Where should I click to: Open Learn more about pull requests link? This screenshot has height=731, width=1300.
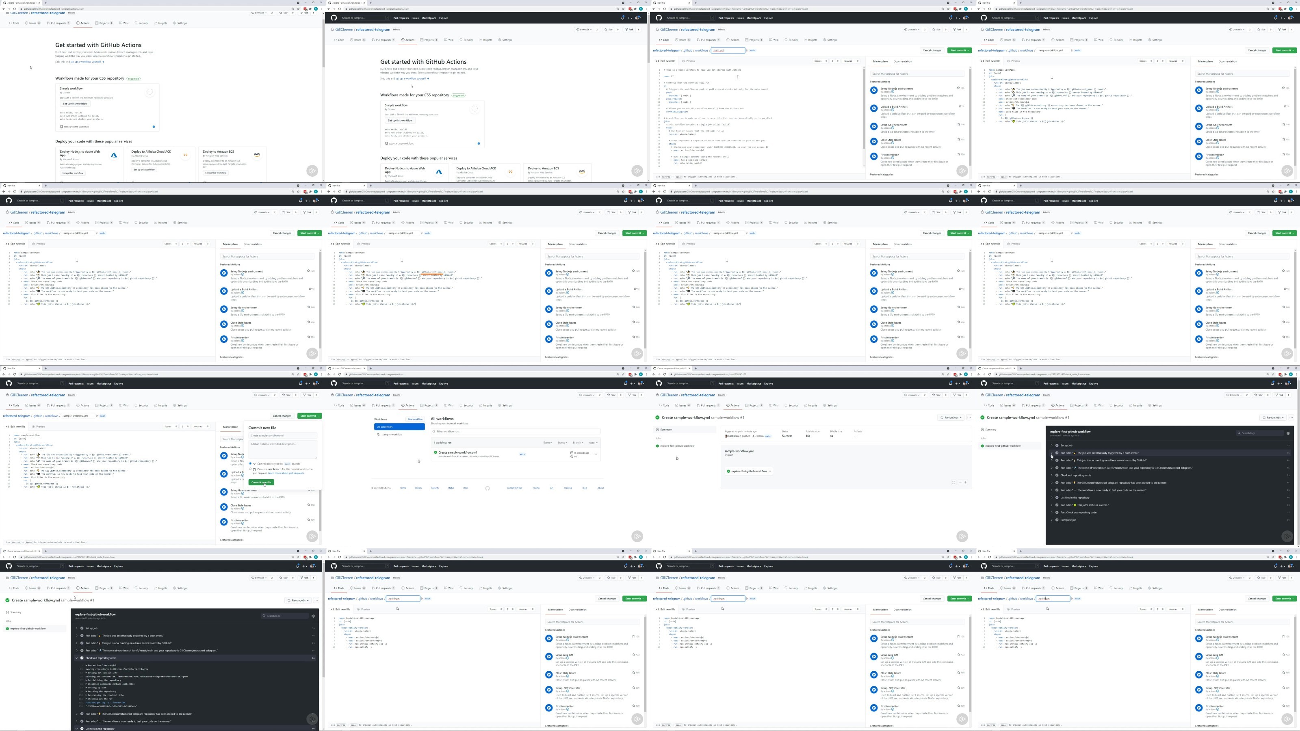[286, 473]
